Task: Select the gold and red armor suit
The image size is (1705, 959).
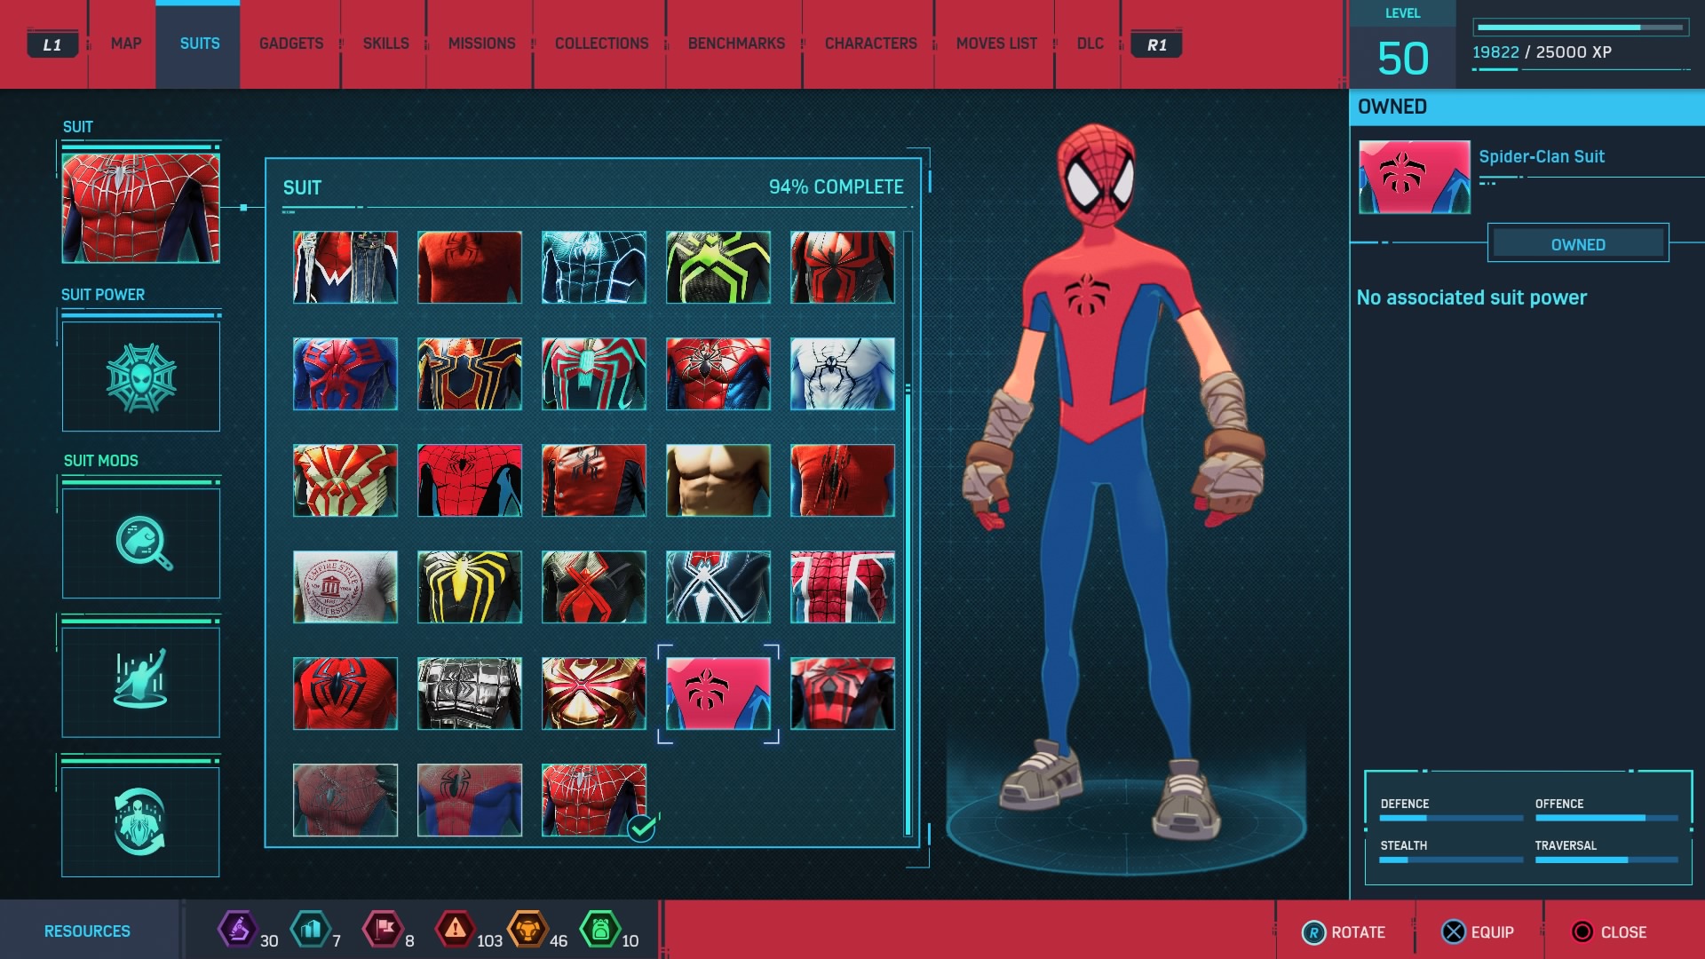Action: [x=594, y=693]
